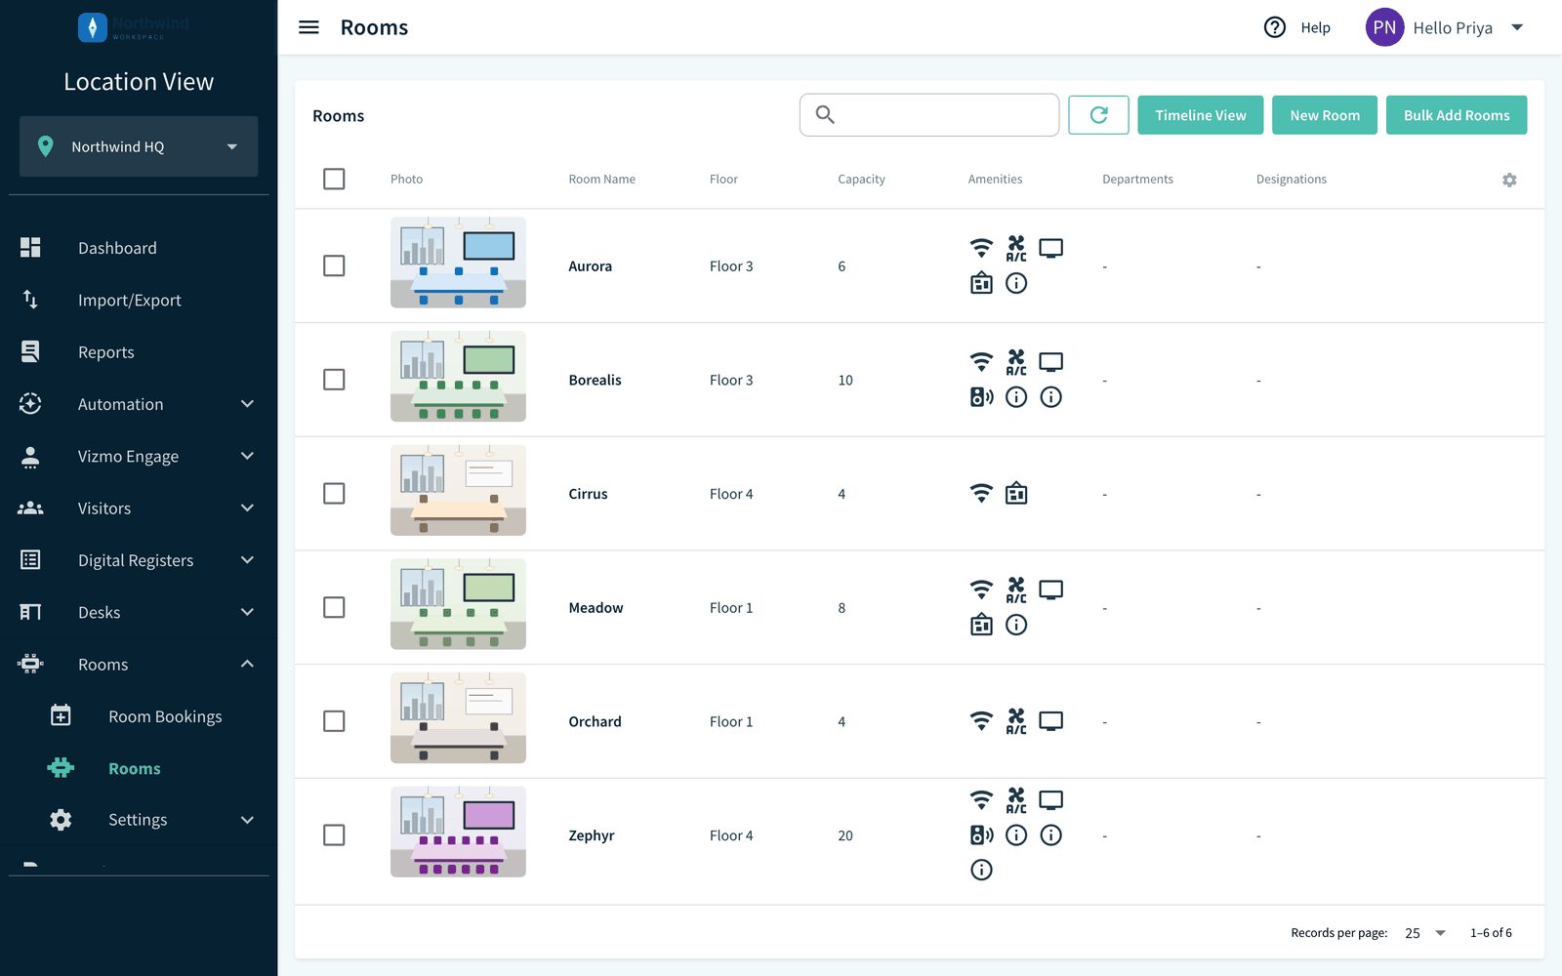Click the search magnifier icon
Viewport: 1562px width, 976px height.
point(825,115)
